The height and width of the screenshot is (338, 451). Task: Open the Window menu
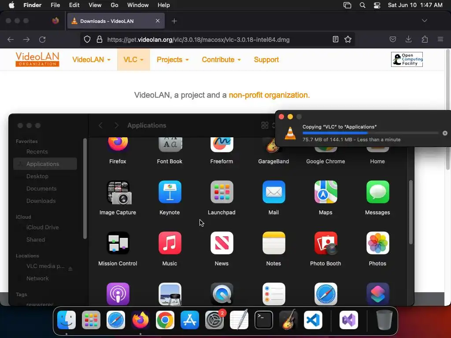pos(138,5)
